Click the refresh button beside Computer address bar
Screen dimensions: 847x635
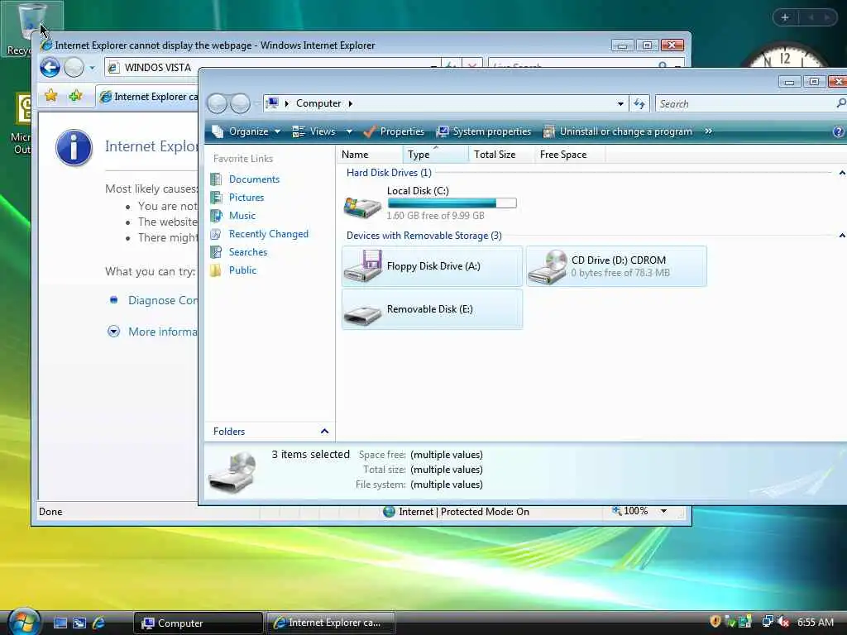(639, 103)
